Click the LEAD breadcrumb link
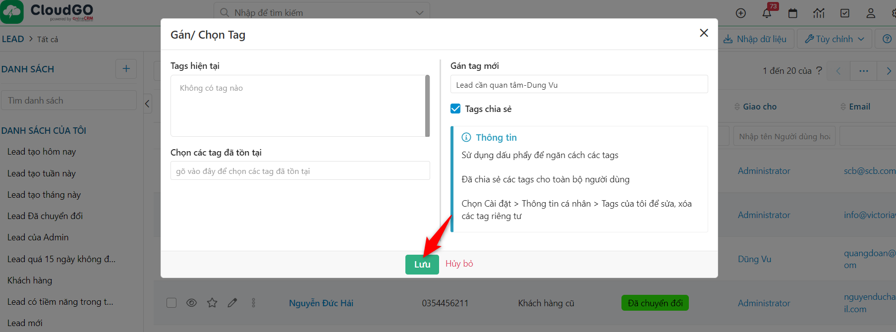This screenshot has height=332, width=896. [13, 39]
